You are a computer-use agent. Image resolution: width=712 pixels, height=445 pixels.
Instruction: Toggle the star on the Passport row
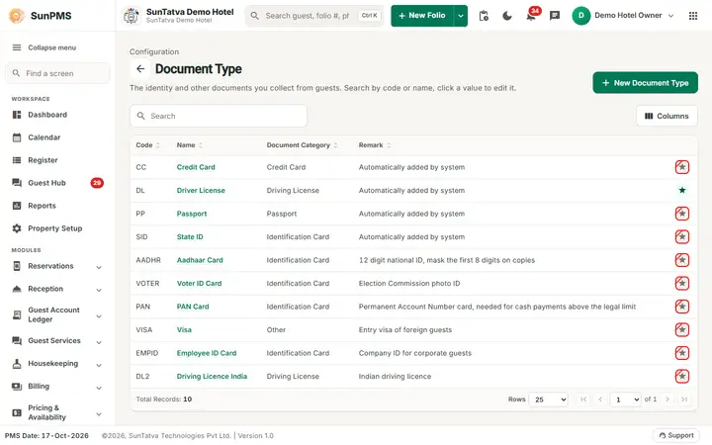[682, 214]
